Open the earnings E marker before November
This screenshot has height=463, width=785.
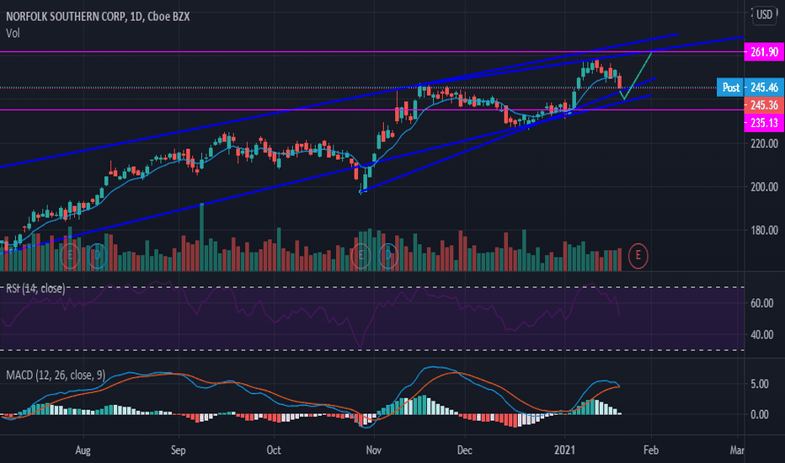[x=360, y=256]
